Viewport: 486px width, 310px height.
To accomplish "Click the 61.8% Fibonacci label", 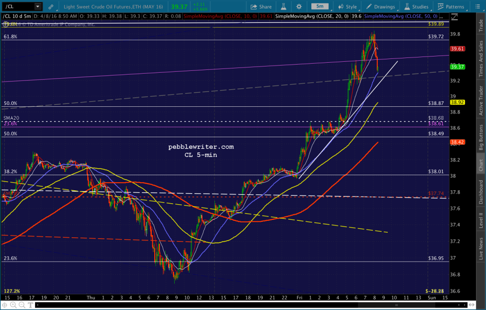I will click(x=10, y=37).
